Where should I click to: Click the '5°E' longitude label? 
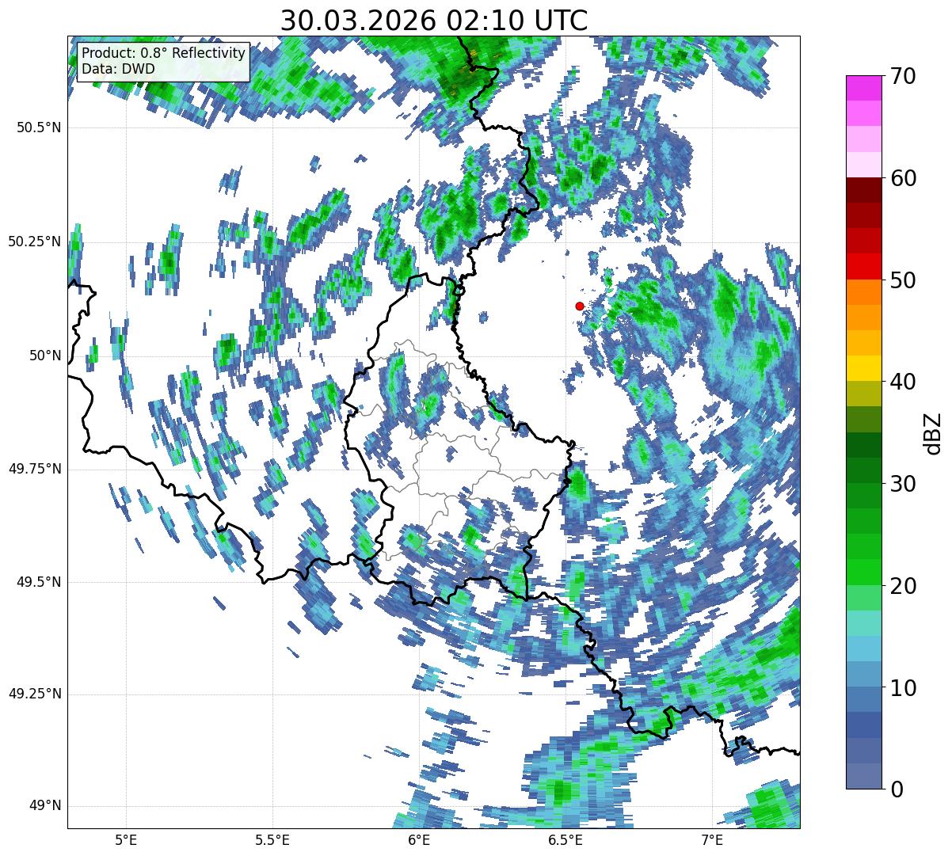pyautogui.click(x=126, y=839)
